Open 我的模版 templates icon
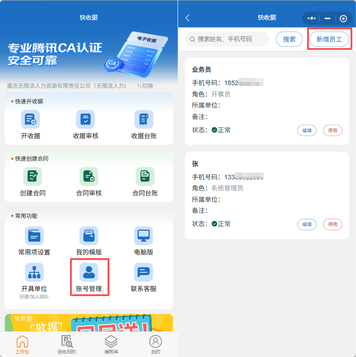This screenshot has height=357, width=356. (89, 236)
